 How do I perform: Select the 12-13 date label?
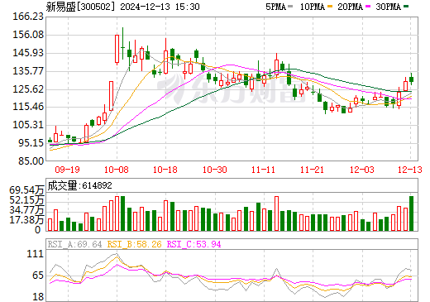[x=410, y=170]
